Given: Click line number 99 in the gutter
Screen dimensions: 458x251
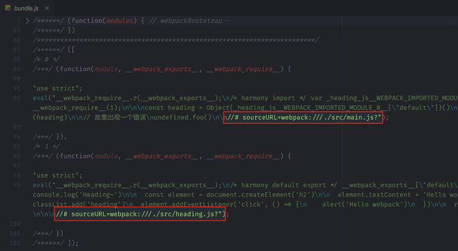Looking at the screenshot, I should click(x=16, y=185).
